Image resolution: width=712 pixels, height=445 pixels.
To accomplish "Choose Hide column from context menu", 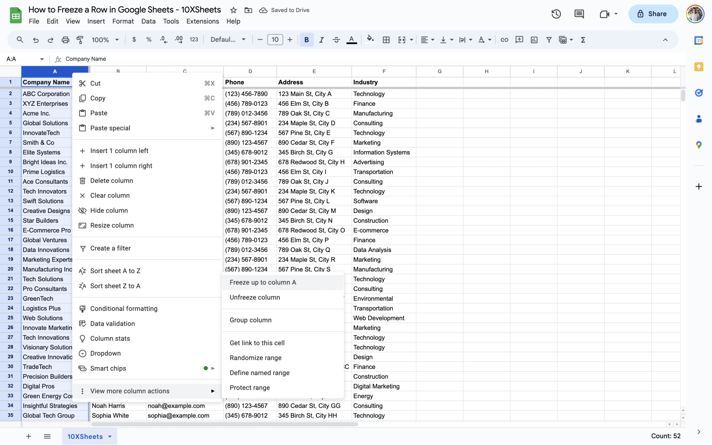I will [109, 210].
